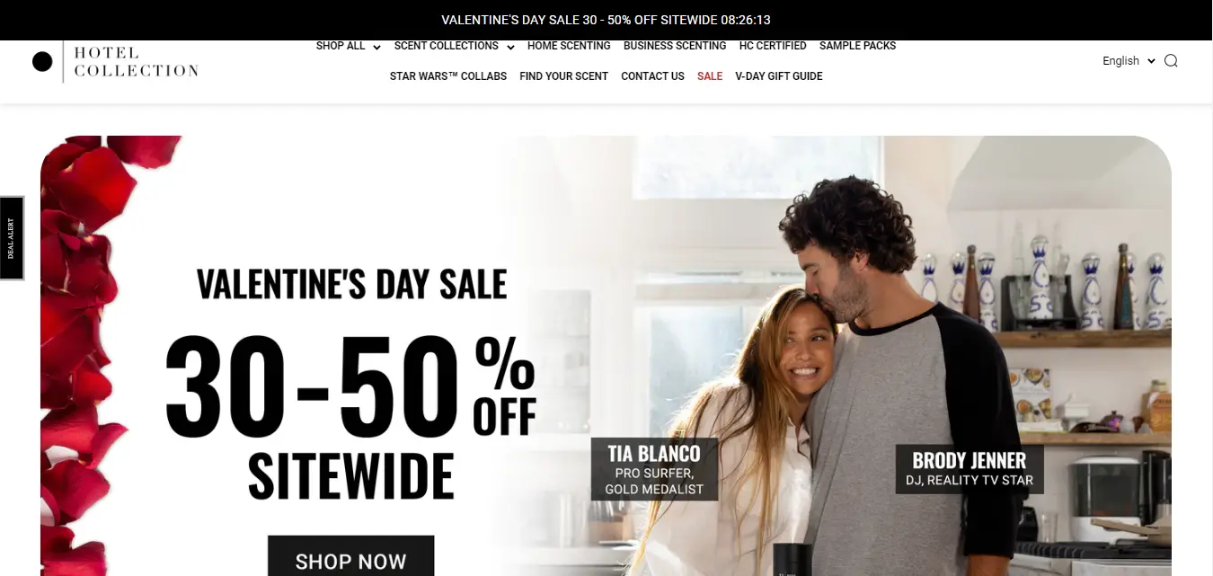Select Sample Packs menu item

[x=857, y=46]
